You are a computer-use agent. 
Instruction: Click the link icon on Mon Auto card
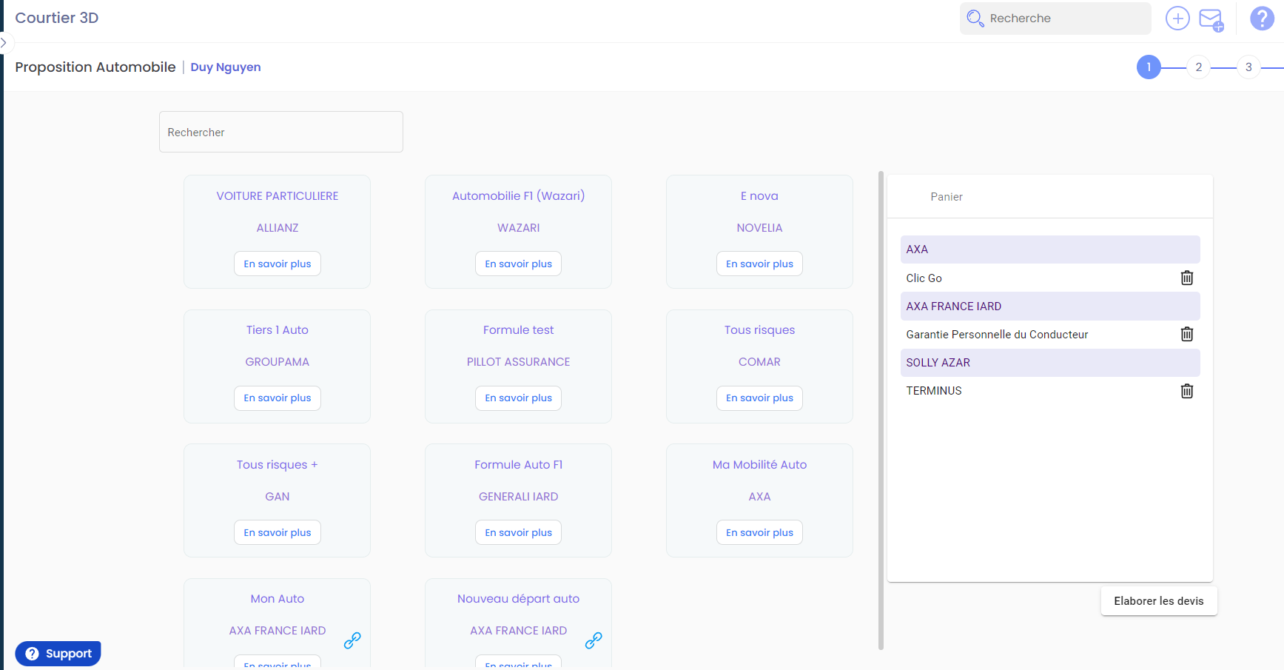[x=352, y=640]
